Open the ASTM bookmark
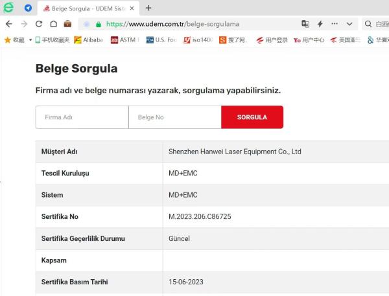 pos(124,40)
